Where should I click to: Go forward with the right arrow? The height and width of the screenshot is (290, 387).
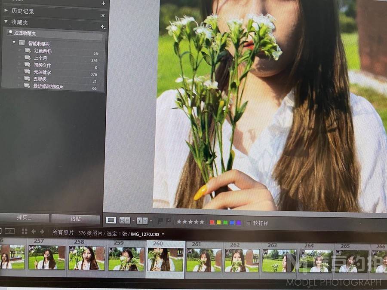point(42,232)
